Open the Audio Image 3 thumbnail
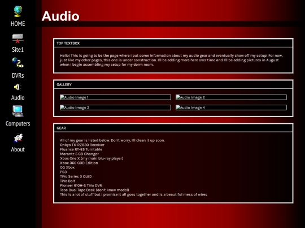 [115, 108]
